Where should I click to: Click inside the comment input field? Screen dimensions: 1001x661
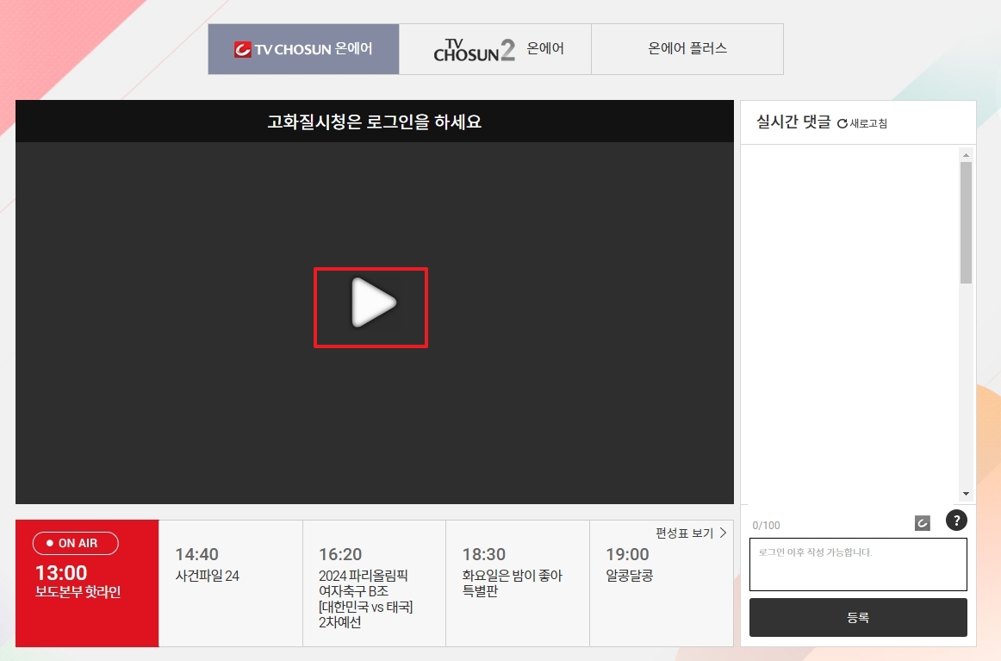click(x=858, y=564)
